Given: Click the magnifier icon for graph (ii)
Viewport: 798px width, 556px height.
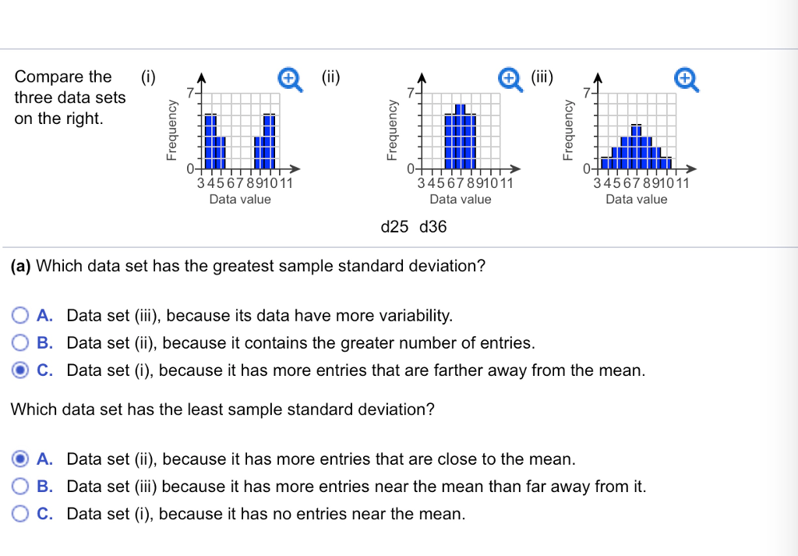Looking at the screenshot, I should (x=510, y=78).
